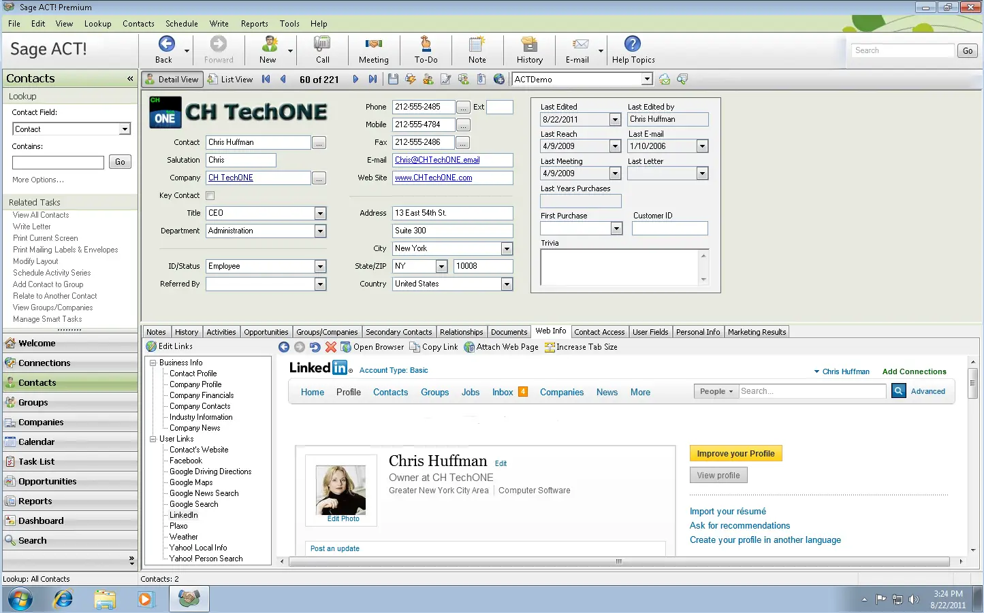Create a New contact from the toolbar
Viewport: 984px width, 613px height.
click(x=268, y=50)
